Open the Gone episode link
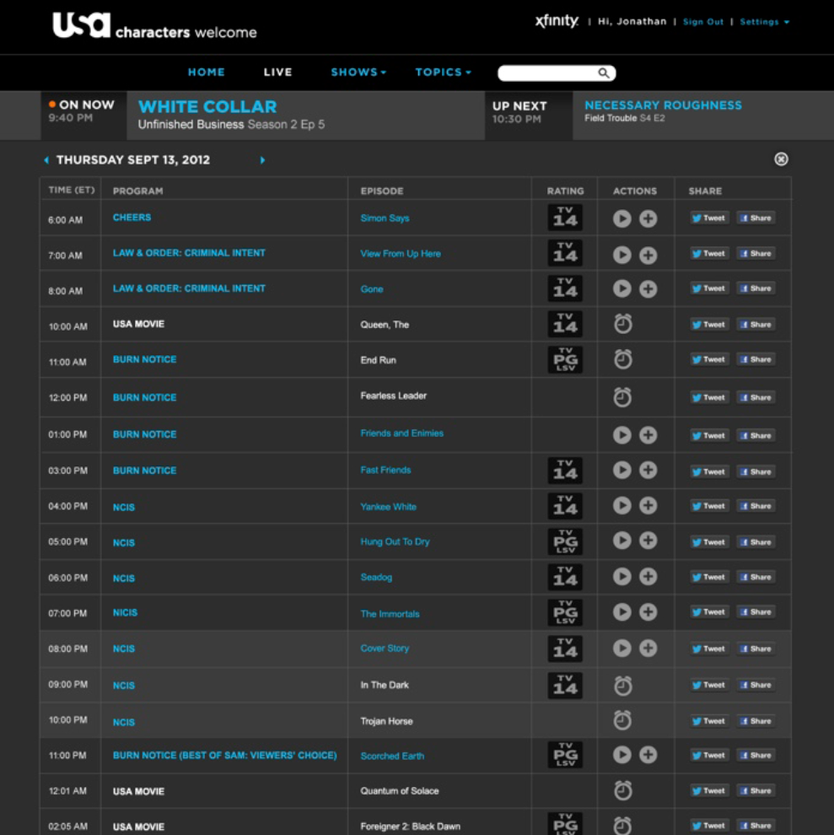 pos(371,289)
